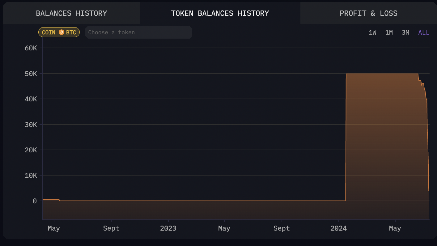Screen dimensions: 437x246
Task: Click the 0 y-axis label
Action: [35, 201]
